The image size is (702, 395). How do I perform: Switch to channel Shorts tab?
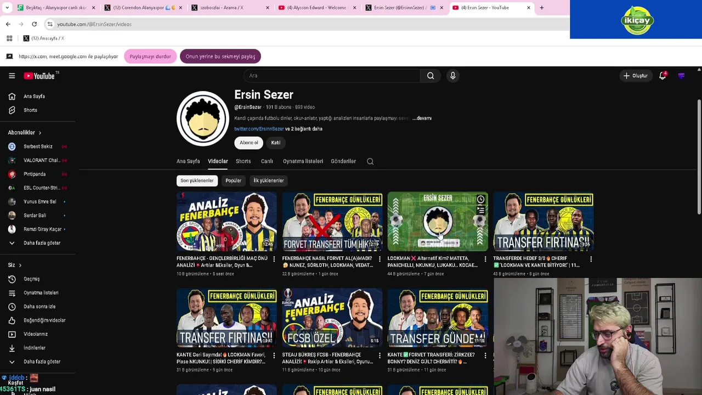pyautogui.click(x=243, y=161)
